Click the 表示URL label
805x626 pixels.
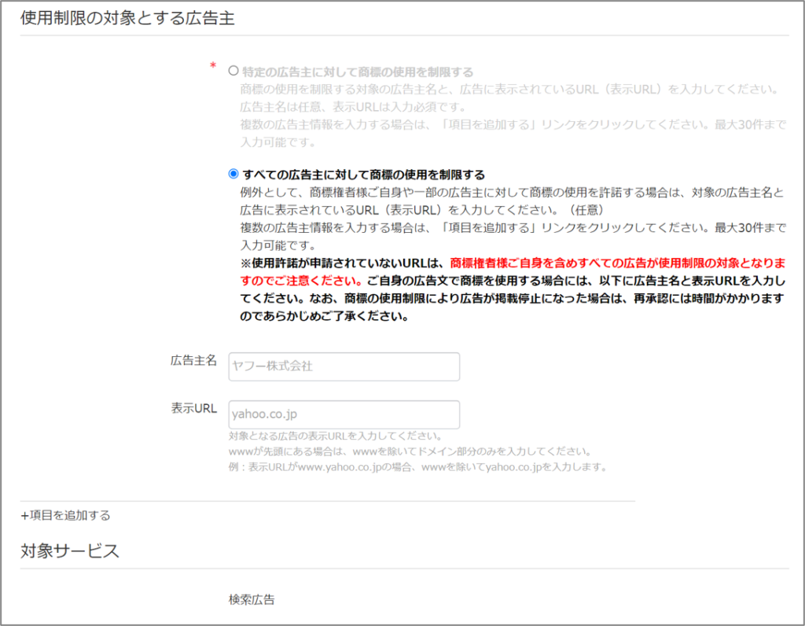click(x=193, y=408)
